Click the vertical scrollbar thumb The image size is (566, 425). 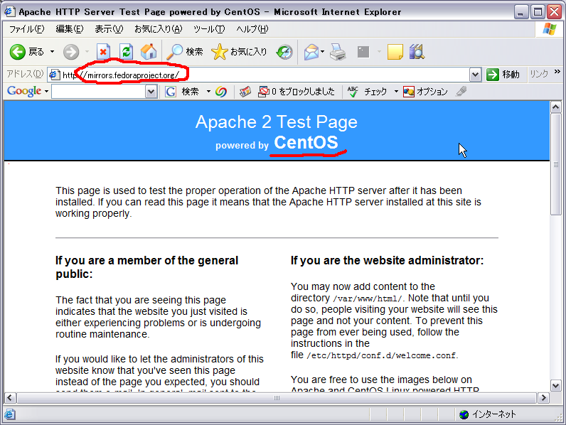pos(555,164)
